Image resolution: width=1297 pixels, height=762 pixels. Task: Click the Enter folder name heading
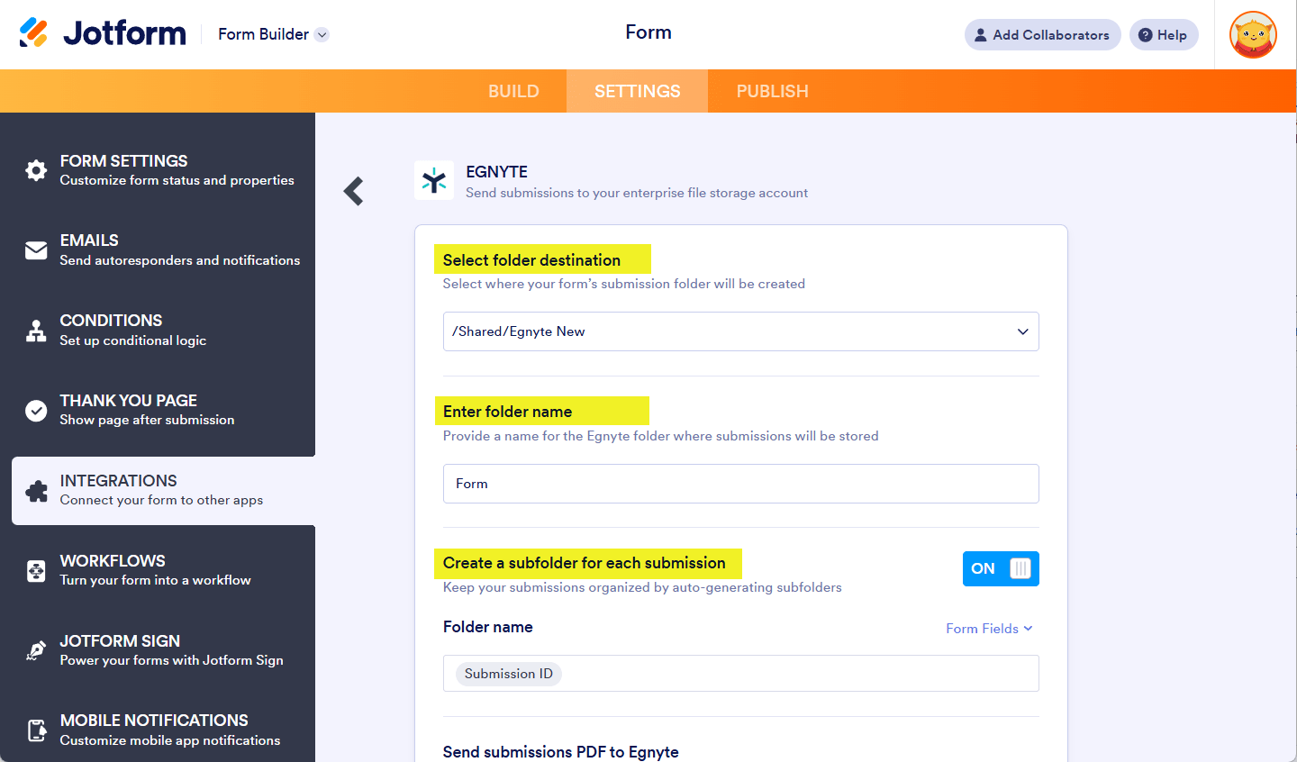tap(507, 412)
